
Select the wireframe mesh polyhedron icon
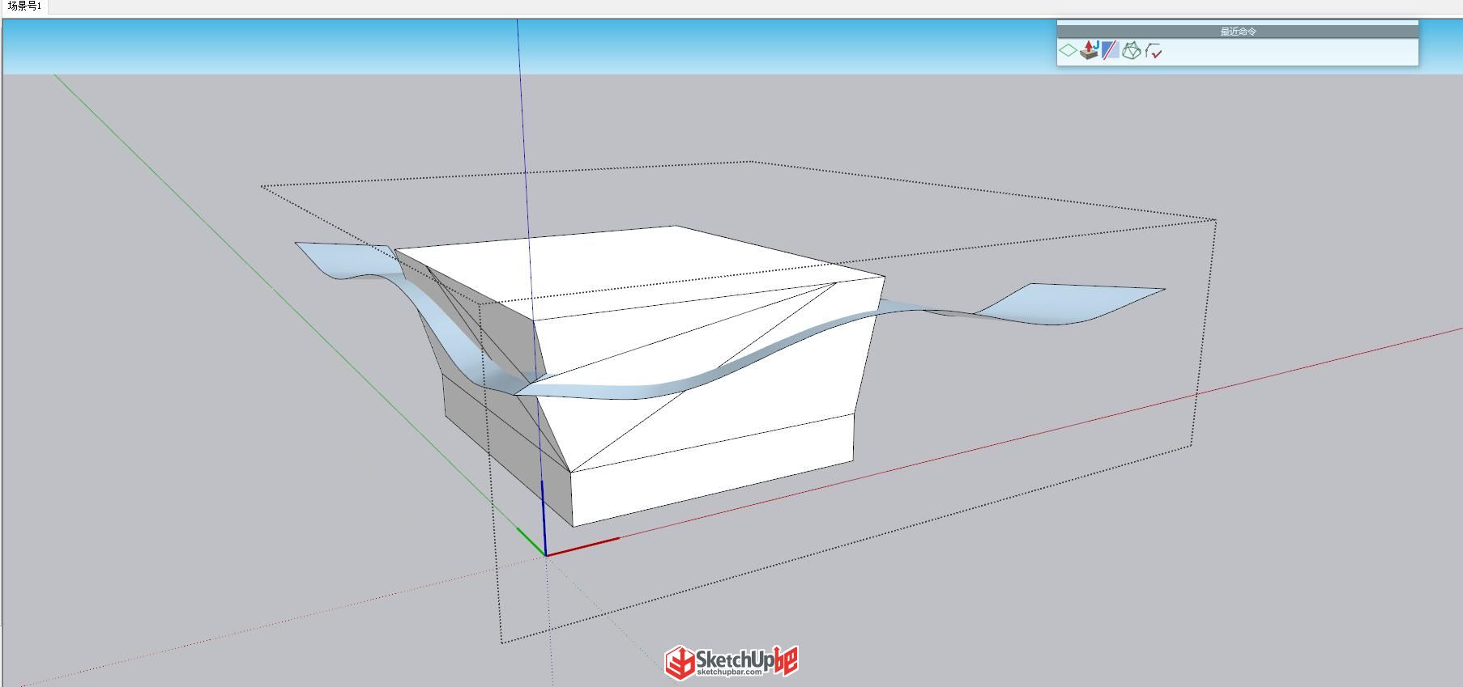[x=1132, y=51]
